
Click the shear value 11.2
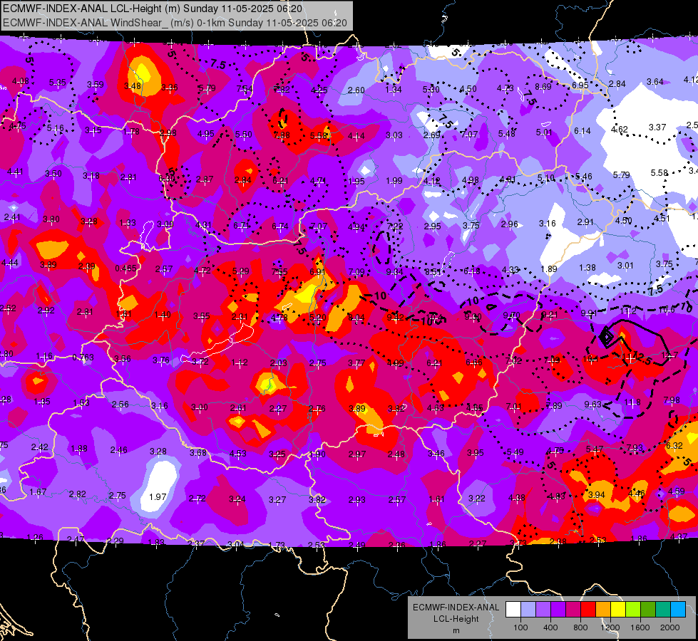point(629,311)
